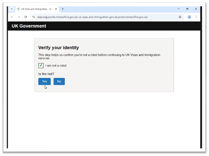
Task: Expand the tab search chevron
Action: pos(12,9)
